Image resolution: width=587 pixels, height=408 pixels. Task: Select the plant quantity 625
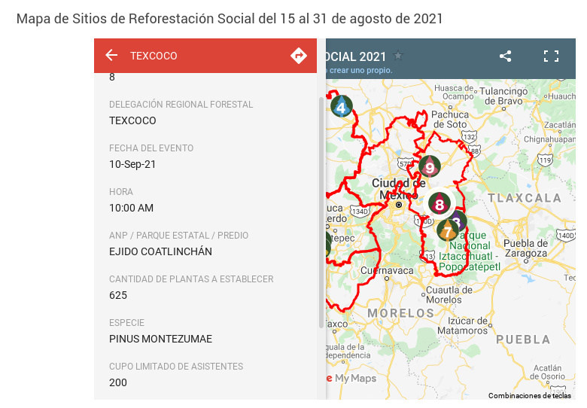point(118,295)
